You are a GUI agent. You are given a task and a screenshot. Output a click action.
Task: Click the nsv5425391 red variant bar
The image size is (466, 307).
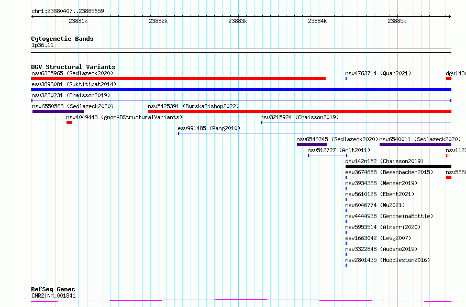tap(299, 111)
